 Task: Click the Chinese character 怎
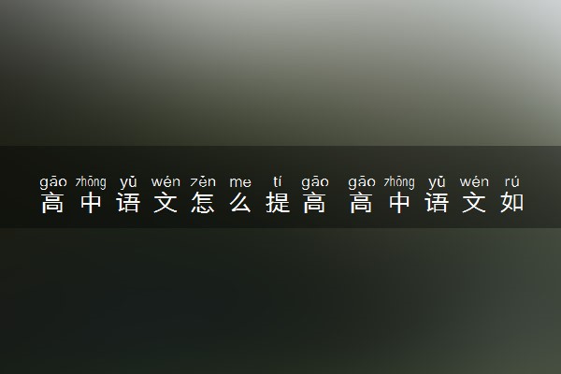pos(203,203)
